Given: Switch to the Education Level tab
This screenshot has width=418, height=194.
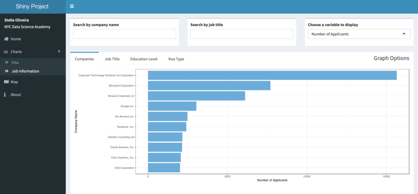Looking at the screenshot, I should coord(144,59).
